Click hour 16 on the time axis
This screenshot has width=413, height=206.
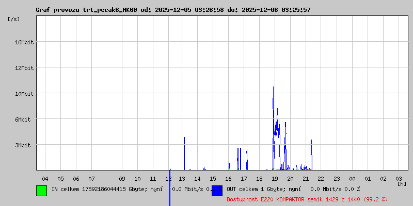pos(229,179)
